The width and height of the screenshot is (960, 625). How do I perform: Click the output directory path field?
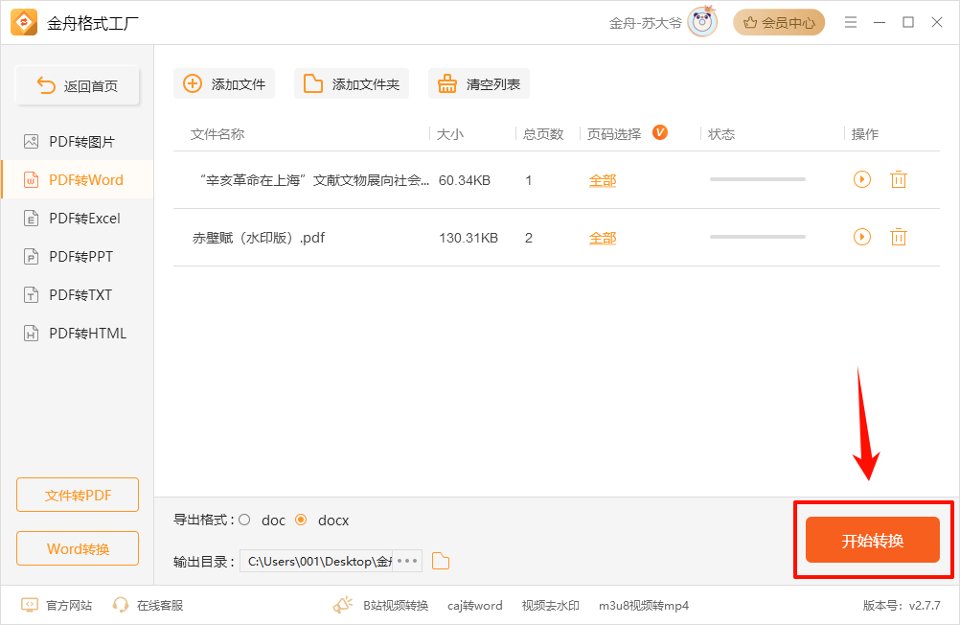coord(316,561)
